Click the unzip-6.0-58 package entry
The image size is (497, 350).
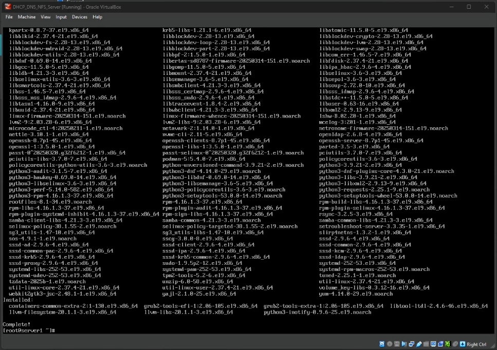[198, 281]
